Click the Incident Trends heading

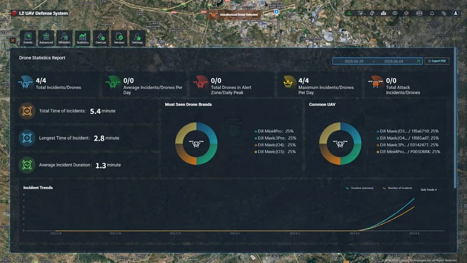38,188
